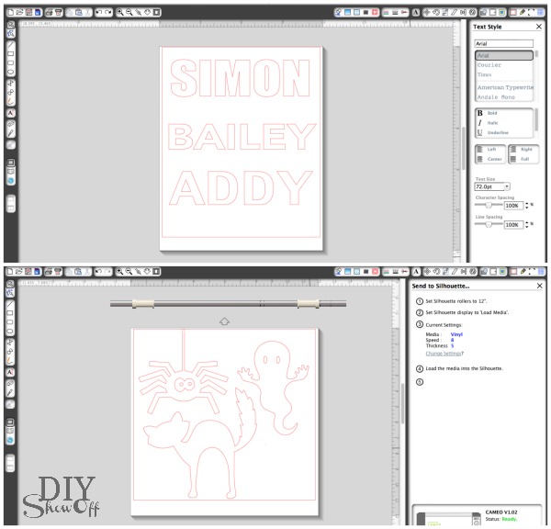Image resolution: width=551 pixels, height=529 pixels.
Task: Click Zoom In magnifier in top toolbar
Action: pos(120,13)
